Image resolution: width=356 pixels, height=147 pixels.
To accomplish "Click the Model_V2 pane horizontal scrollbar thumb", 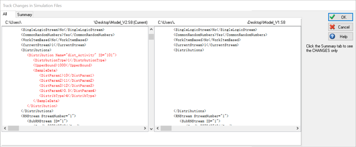I will (13, 128).
